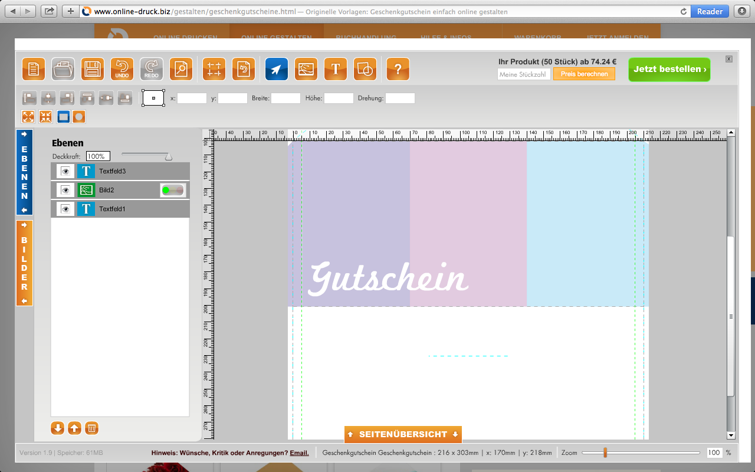Move the selected layer up

click(x=74, y=428)
